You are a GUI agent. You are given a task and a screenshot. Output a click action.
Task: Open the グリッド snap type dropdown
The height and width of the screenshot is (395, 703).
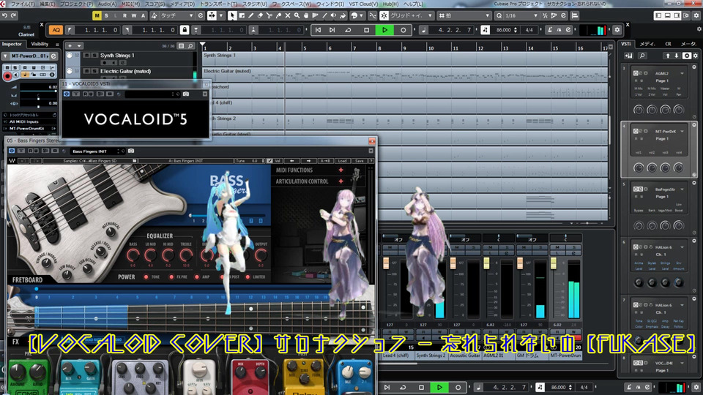(x=411, y=15)
